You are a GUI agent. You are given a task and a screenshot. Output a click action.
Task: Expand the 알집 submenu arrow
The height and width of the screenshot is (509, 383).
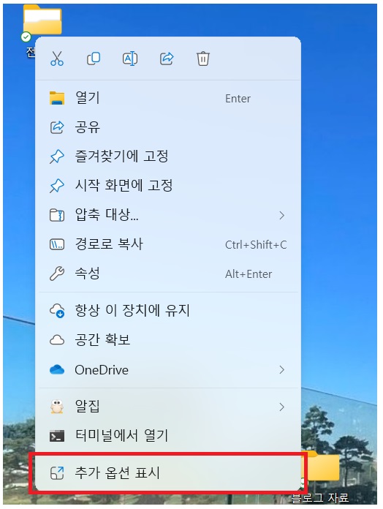pos(281,407)
